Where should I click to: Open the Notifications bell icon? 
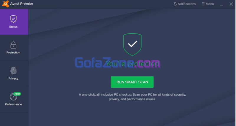pos(175,4)
